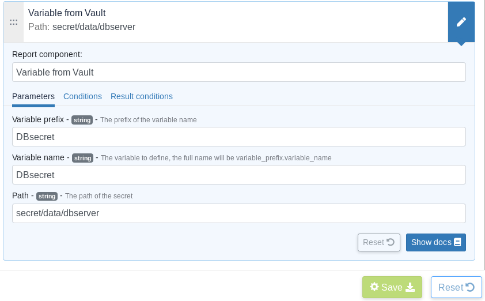Click the drag handle beside Variable from Vault
The width and height of the screenshot is (485, 301).
coord(13,22)
